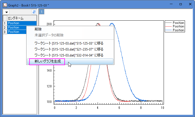This screenshot has height=117, width=195.
Task: Click the X axis label 6
Action: pos(119,108)
